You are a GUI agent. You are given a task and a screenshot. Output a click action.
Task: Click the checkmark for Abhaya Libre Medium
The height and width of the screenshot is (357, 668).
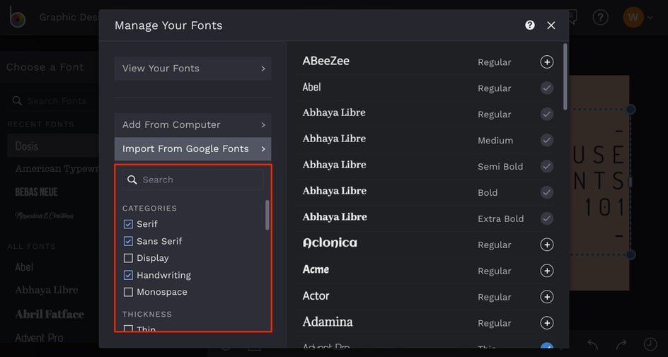point(546,141)
